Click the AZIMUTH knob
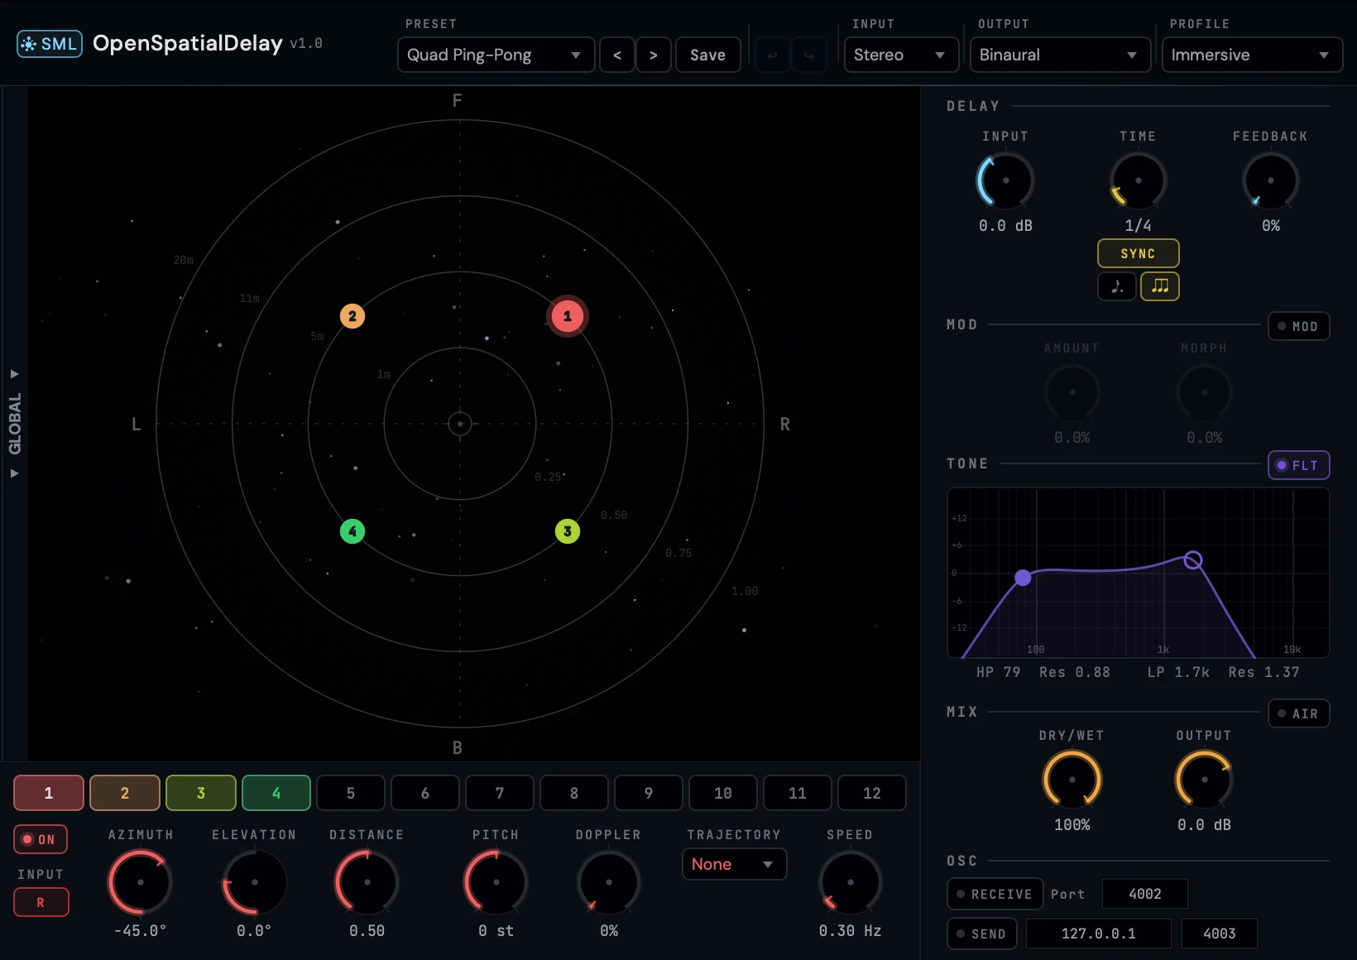Viewport: 1357px width, 960px height. click(141, 882)
